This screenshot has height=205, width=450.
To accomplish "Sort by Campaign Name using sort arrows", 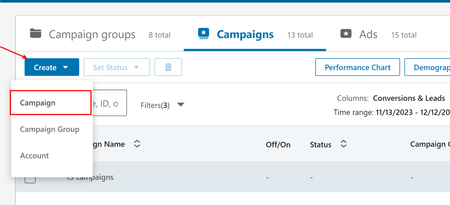I will 137,144.
